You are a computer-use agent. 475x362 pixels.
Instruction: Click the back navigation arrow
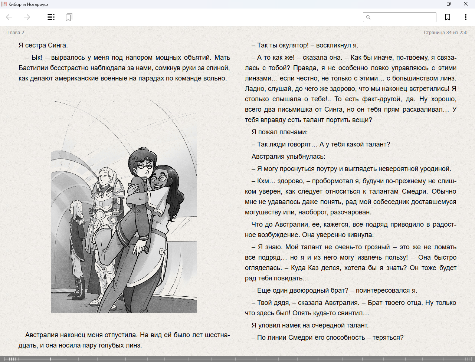[x=9, y=17]
